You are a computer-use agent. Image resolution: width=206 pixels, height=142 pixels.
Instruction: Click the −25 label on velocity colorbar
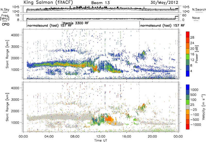click(194, 110)
